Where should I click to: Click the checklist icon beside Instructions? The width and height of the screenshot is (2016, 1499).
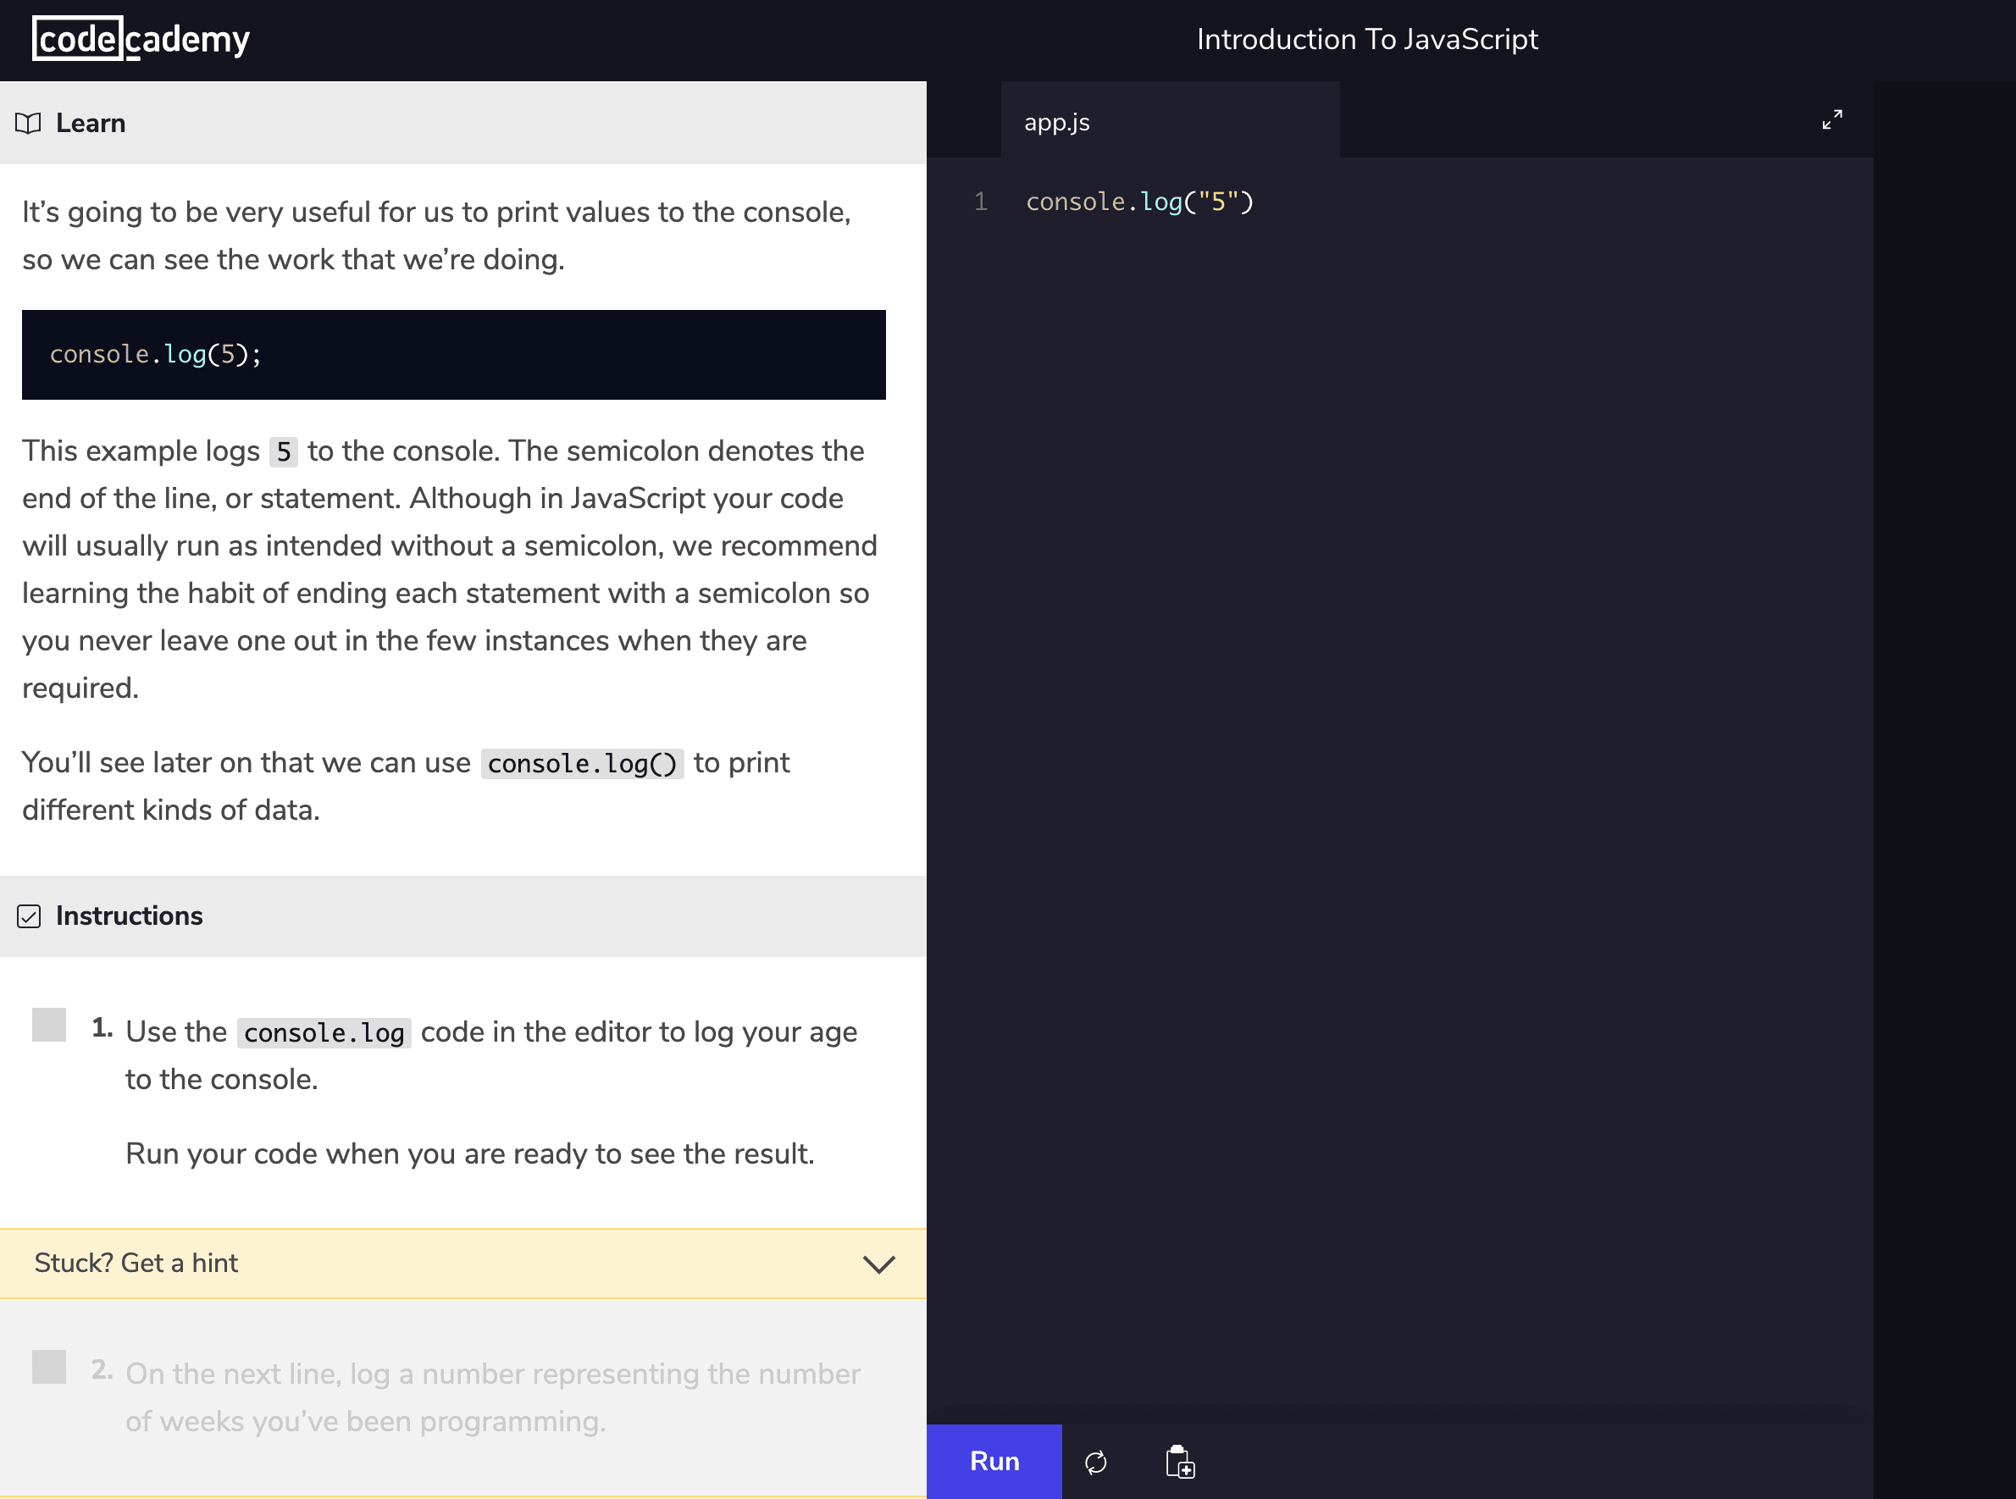30,916
